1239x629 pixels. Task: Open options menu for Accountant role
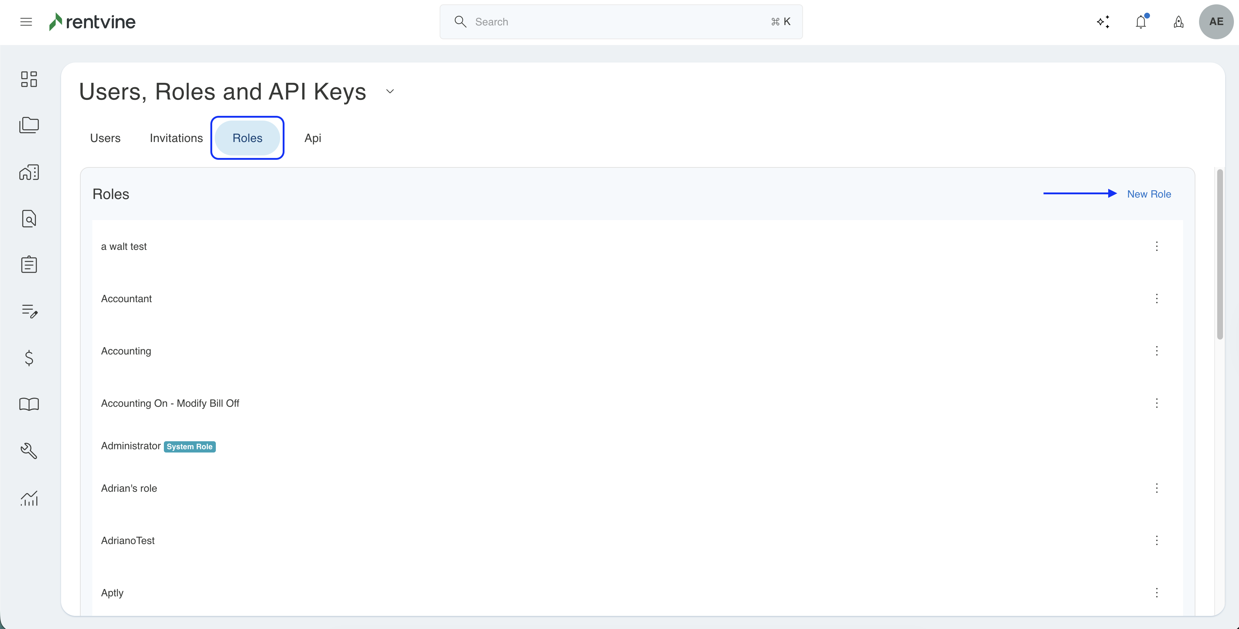pyautogui.click(x=1157, y=299)
